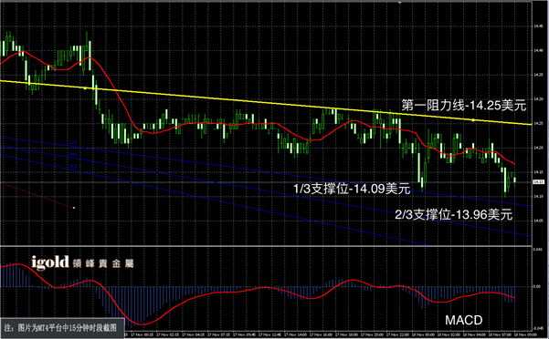This screenshot has width=549, height=339.
Task: Click the 1/3支撑位-14.09美元 support label
Action: pyautogui.click(x=352, y=189)
